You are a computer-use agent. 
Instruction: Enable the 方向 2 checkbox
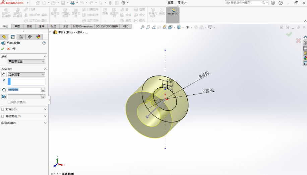(3, 109)
